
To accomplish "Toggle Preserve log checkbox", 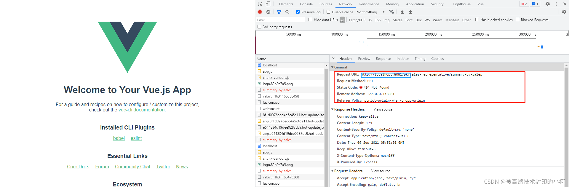I will (x=298, y=12).
